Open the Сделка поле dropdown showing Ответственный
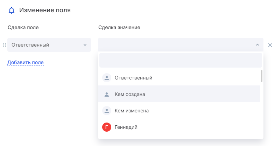 45,45
